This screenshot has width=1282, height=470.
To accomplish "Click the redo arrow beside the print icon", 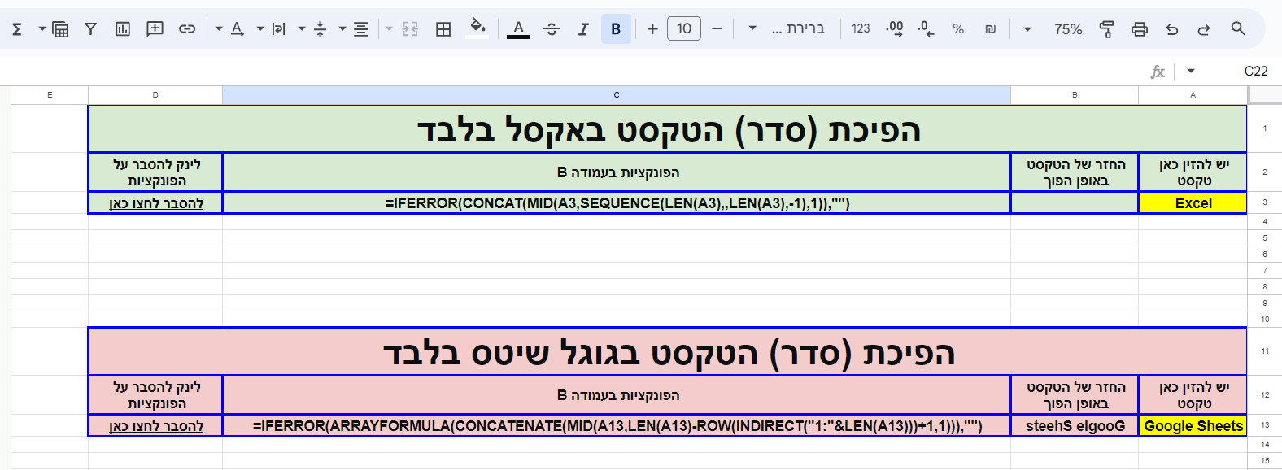I will (1204, 29).
